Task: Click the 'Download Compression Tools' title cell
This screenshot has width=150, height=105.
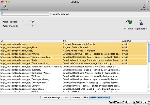Action: point(91,57)
